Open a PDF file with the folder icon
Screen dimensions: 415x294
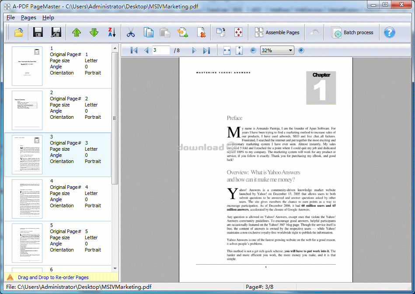tap(18, 32)
